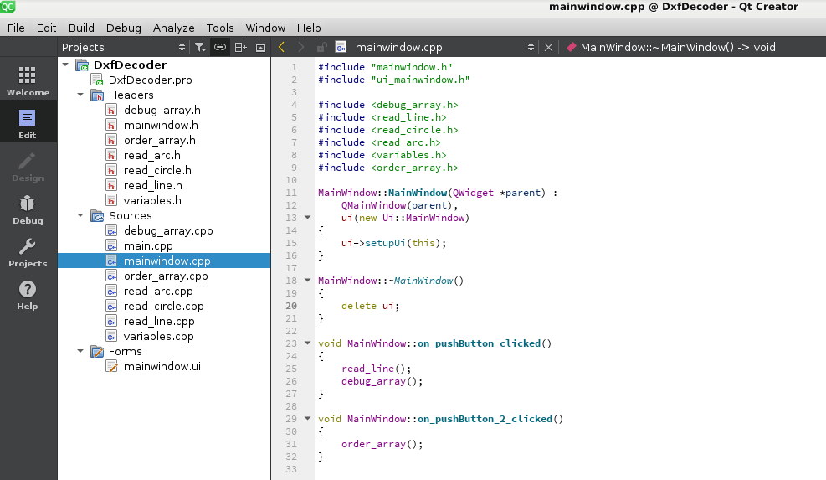Go back in navigation history

click(x=281, y=48)
